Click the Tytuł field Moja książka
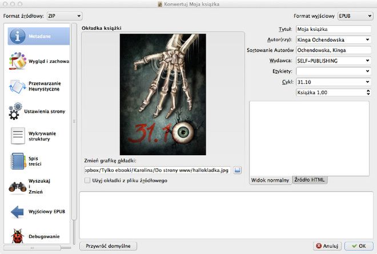 point(334,29)
